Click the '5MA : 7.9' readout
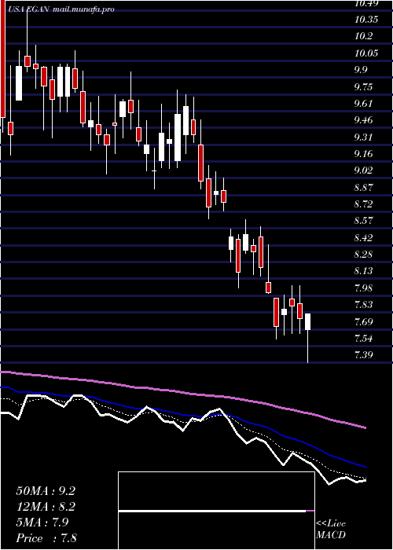Image resolution: width=393 pixels, height=550 pixels. click(42, 522)
